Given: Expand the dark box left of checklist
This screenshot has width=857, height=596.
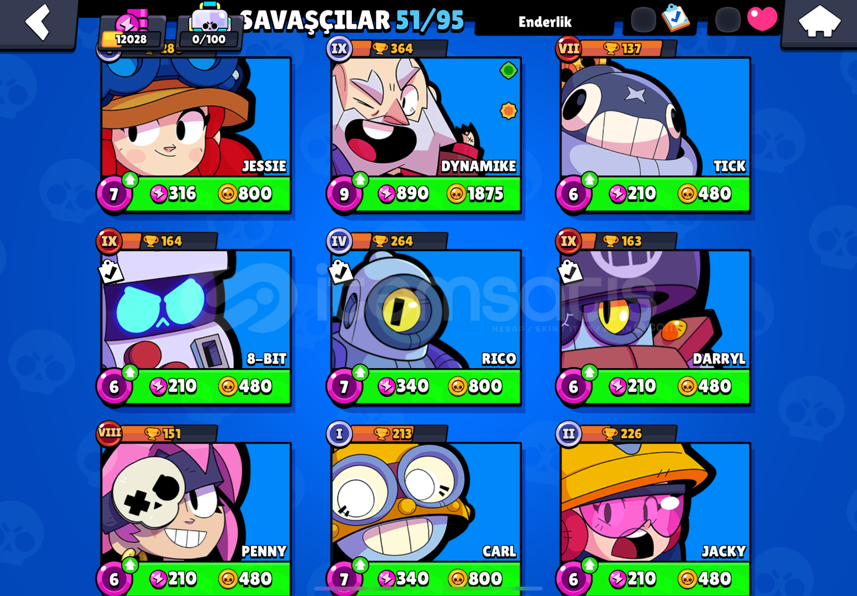Looking at the screenshot, I should tap(643, 20).
